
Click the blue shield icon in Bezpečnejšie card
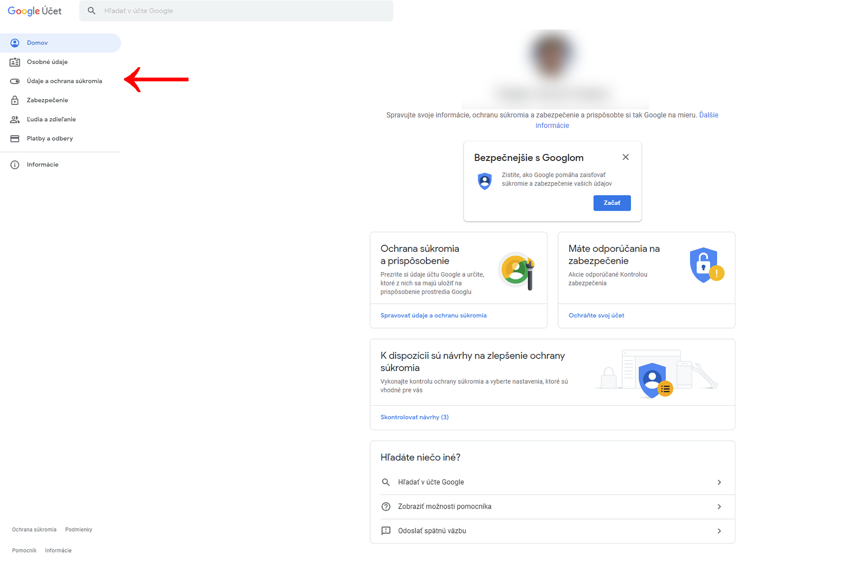[485, 181]
